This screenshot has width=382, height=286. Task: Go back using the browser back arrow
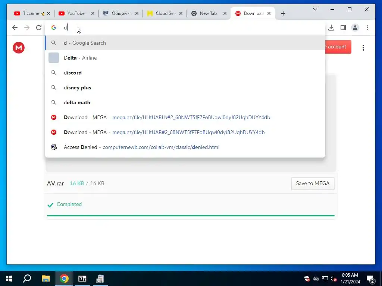[15, 28]
